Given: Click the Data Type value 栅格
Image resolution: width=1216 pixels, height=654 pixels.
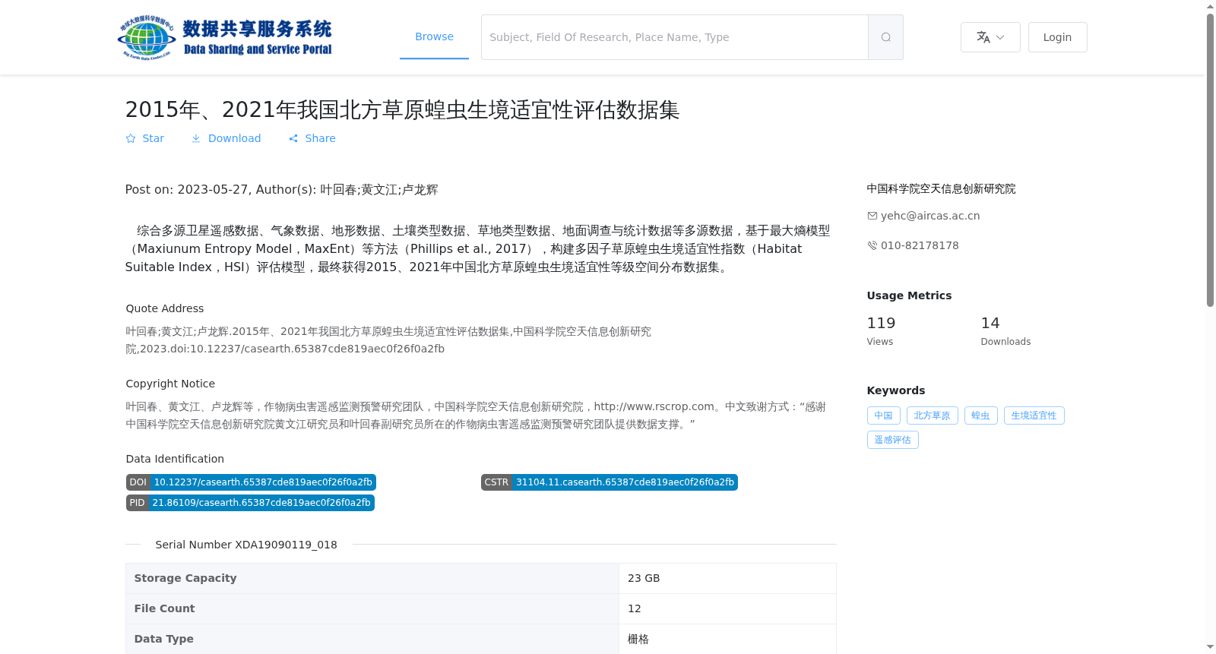Looking at the screenshot, I should click(638, 639).
